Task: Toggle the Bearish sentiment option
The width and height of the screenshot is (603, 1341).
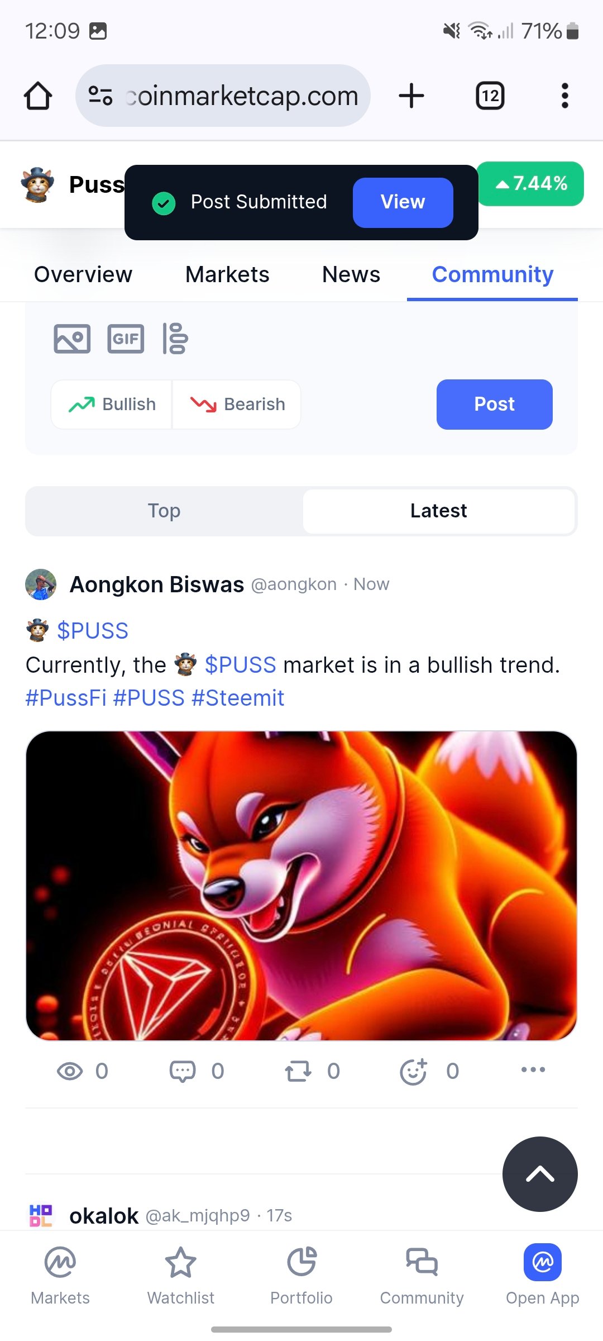Action: pyautogui.click(x=237, y=405)
